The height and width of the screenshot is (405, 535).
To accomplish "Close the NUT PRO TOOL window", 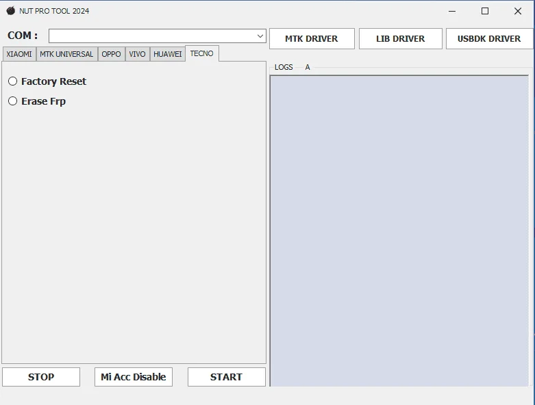I will click(518, 11).
